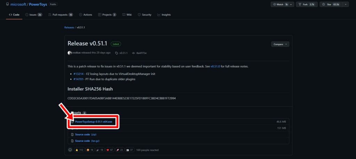Open the Wiki tab
Viewport: 356px width, 159px height.
point(127,15)
